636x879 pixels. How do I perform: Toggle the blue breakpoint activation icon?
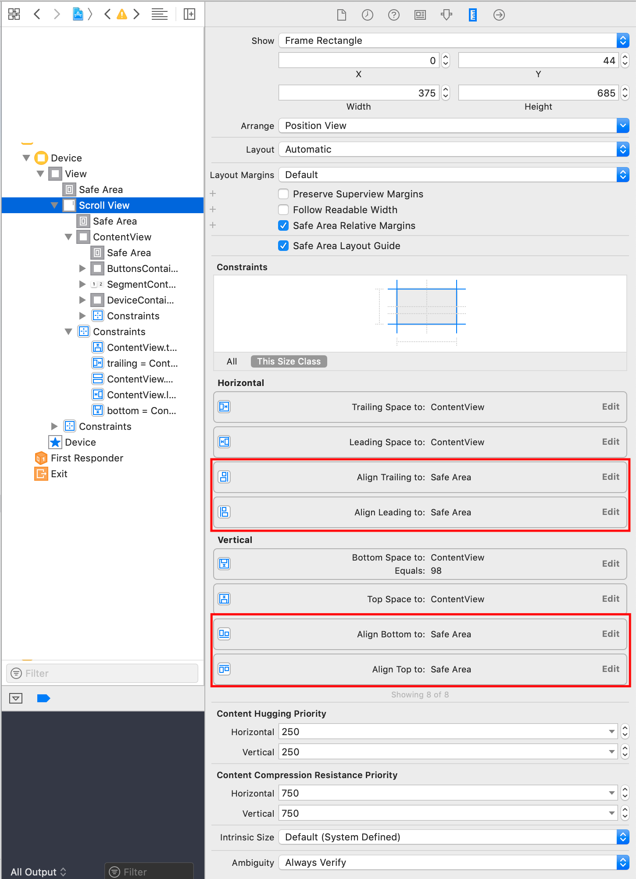coord(44,698)
